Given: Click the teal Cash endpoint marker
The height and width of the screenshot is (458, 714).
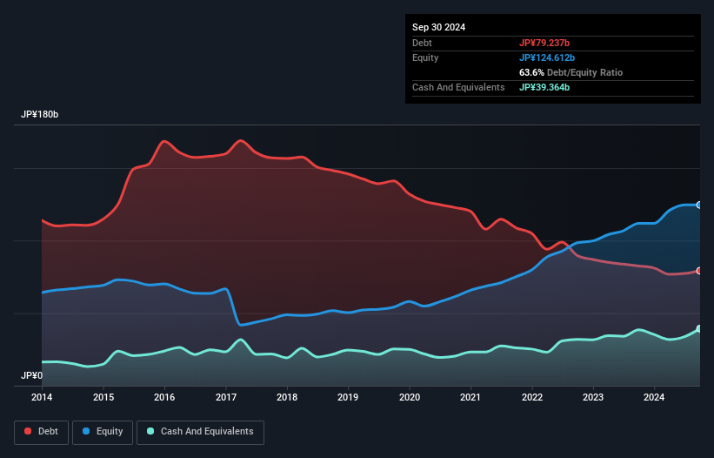Looking at the screenshot, I should coord(699,328).
